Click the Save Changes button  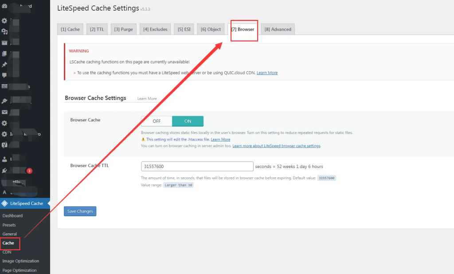point(80,211)
